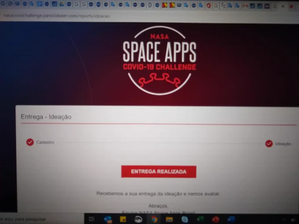
Task: Open PowerPoint from the taskbar
Action: click(x=215, y=220)
